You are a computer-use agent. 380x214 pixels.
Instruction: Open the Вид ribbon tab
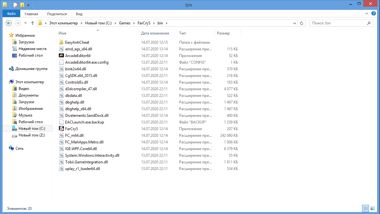(x=79, y=14)
